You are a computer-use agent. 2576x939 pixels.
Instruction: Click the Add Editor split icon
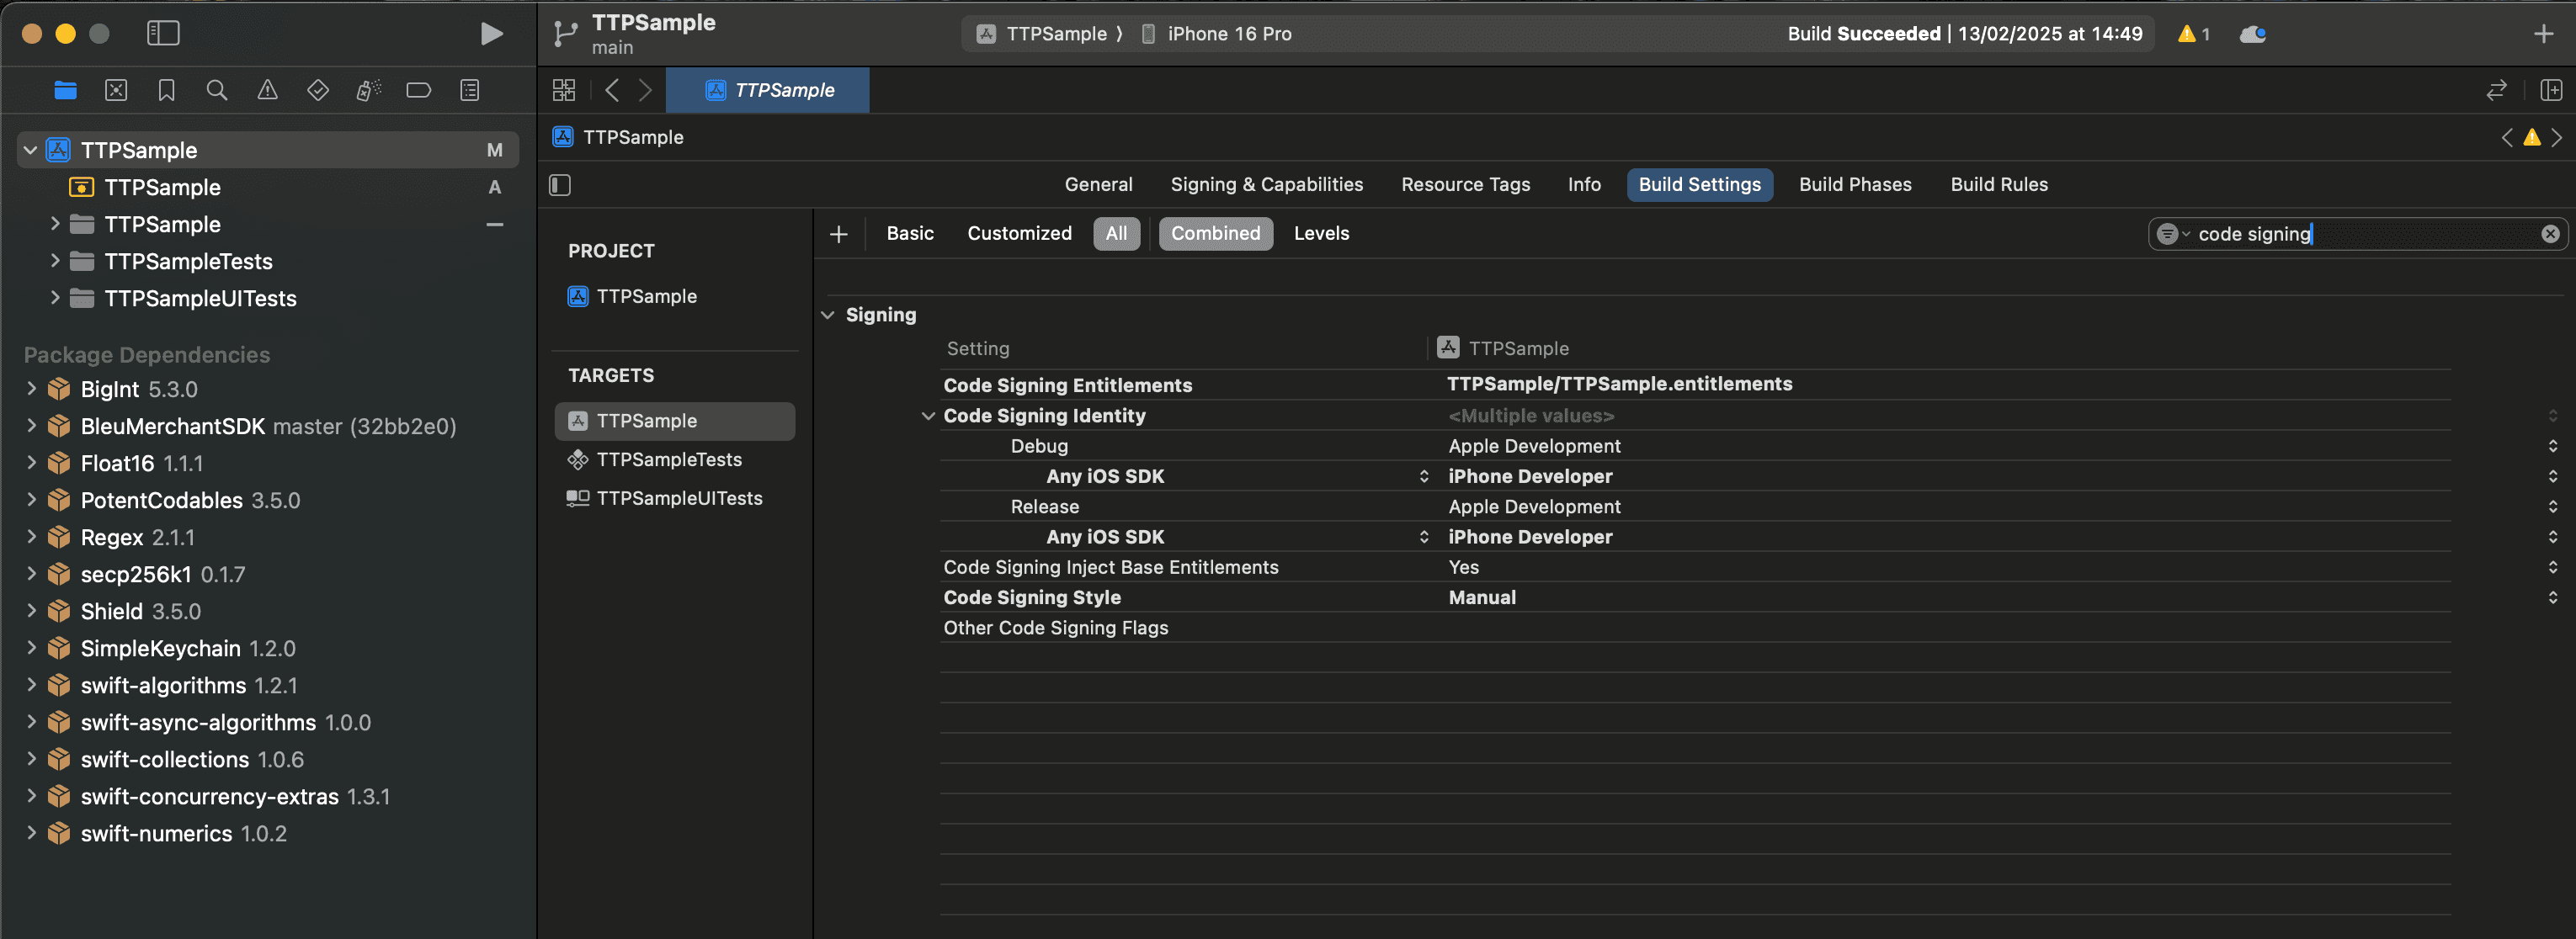click(x=2550, y=91)
